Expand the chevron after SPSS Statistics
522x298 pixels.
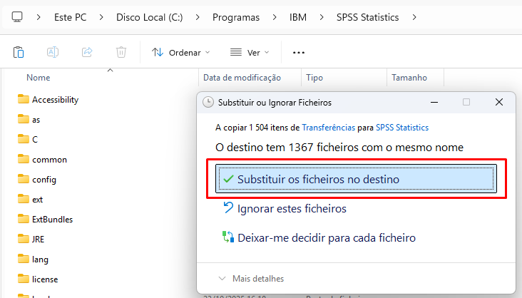[412, 17]
